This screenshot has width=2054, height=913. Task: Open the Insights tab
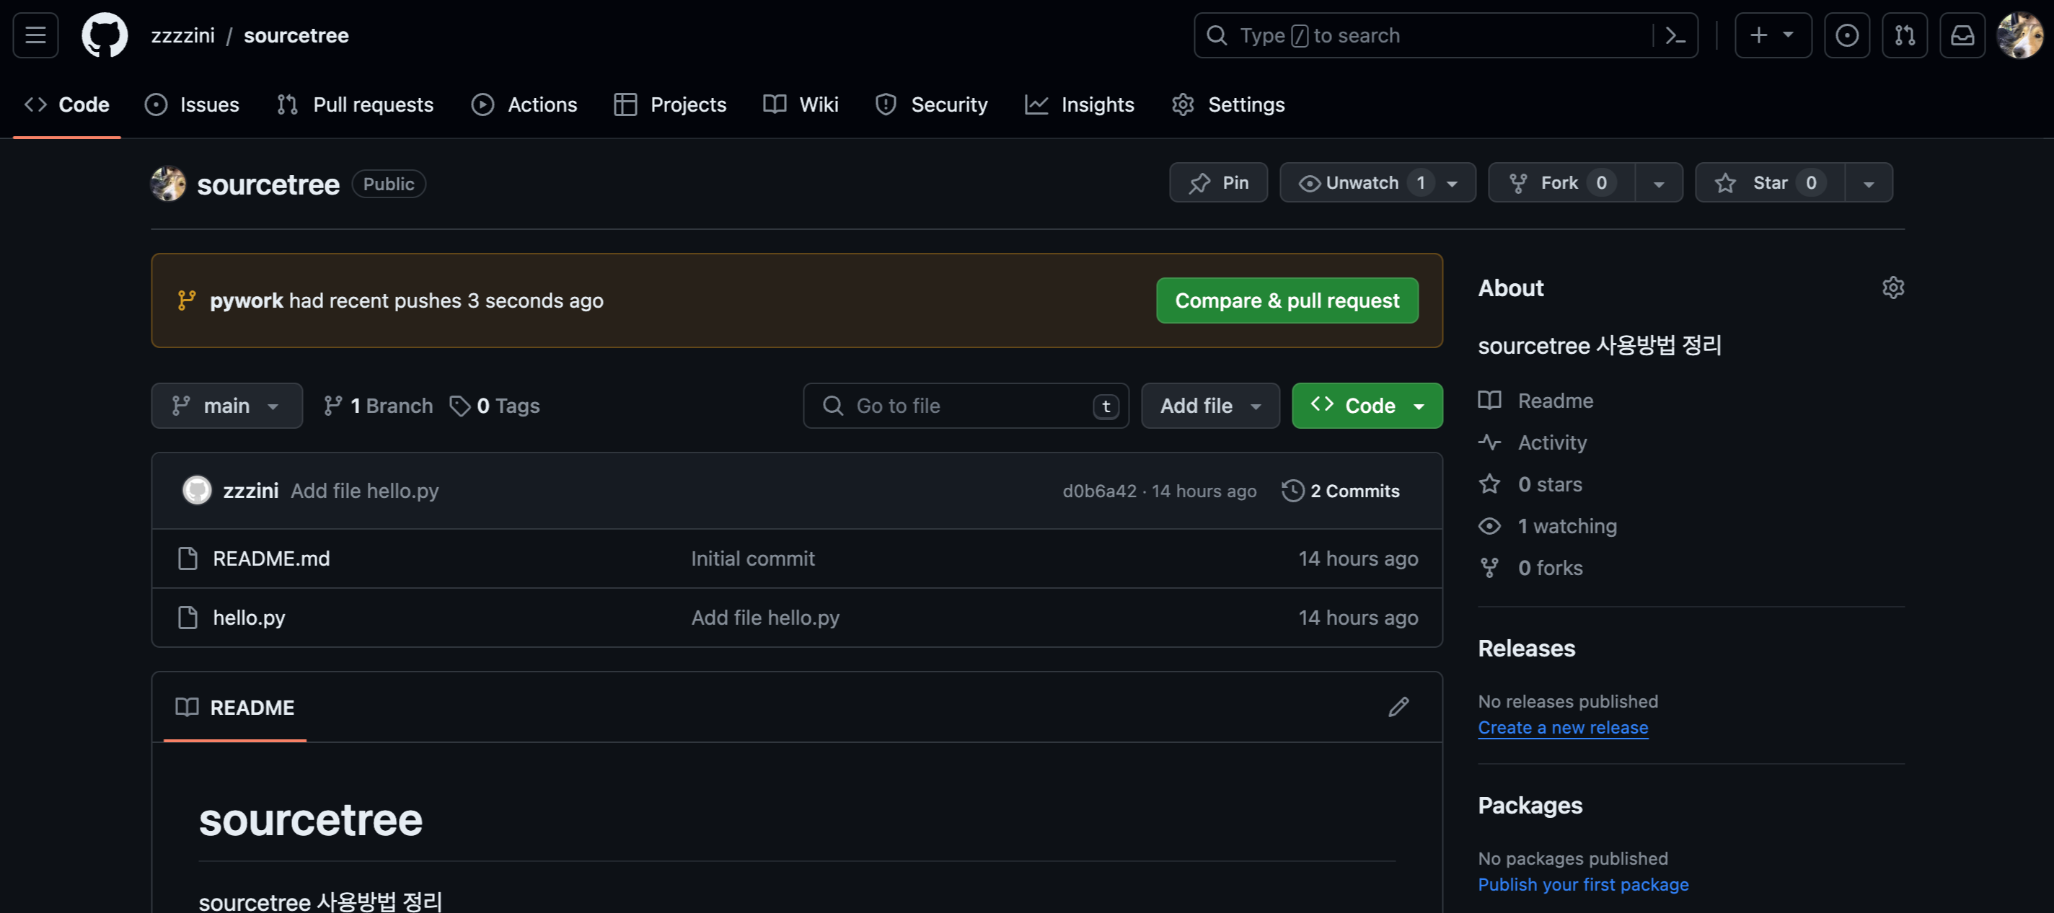tap(1080, 104)
